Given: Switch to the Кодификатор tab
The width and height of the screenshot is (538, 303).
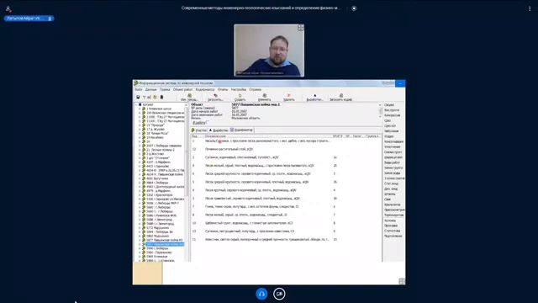Looking at the screenshot, I should click(241, 130).
